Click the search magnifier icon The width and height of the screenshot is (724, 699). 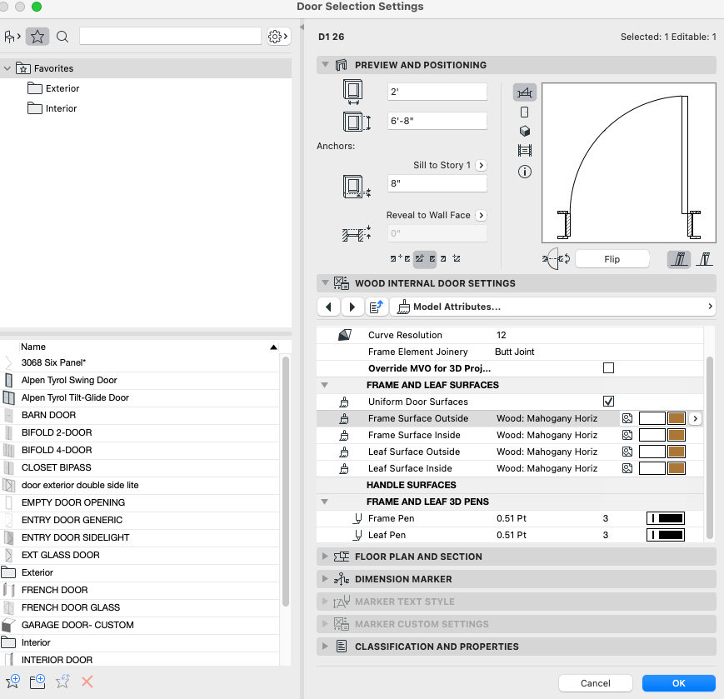[62, 37]
